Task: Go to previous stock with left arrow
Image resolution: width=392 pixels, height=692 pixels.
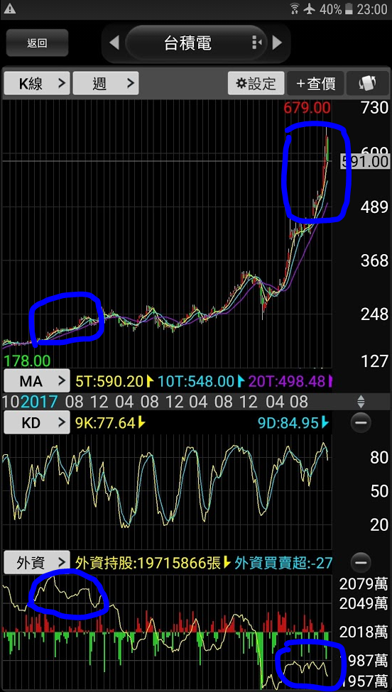Action: tap(114, 43)
